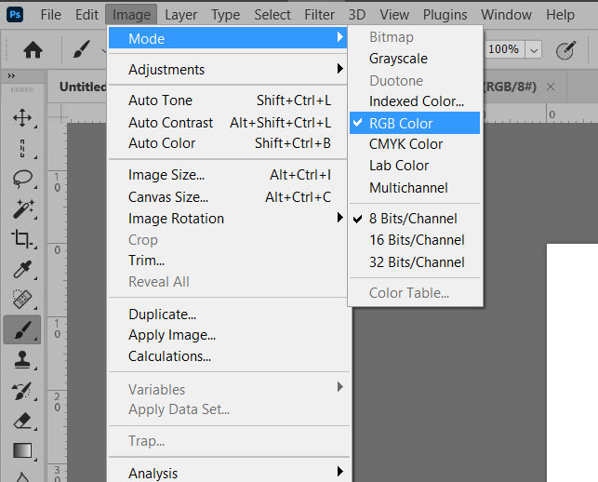This screenshot has width=598, height=482.
Task: Expand the Mode submenu entry
Action: coord(228,38)
